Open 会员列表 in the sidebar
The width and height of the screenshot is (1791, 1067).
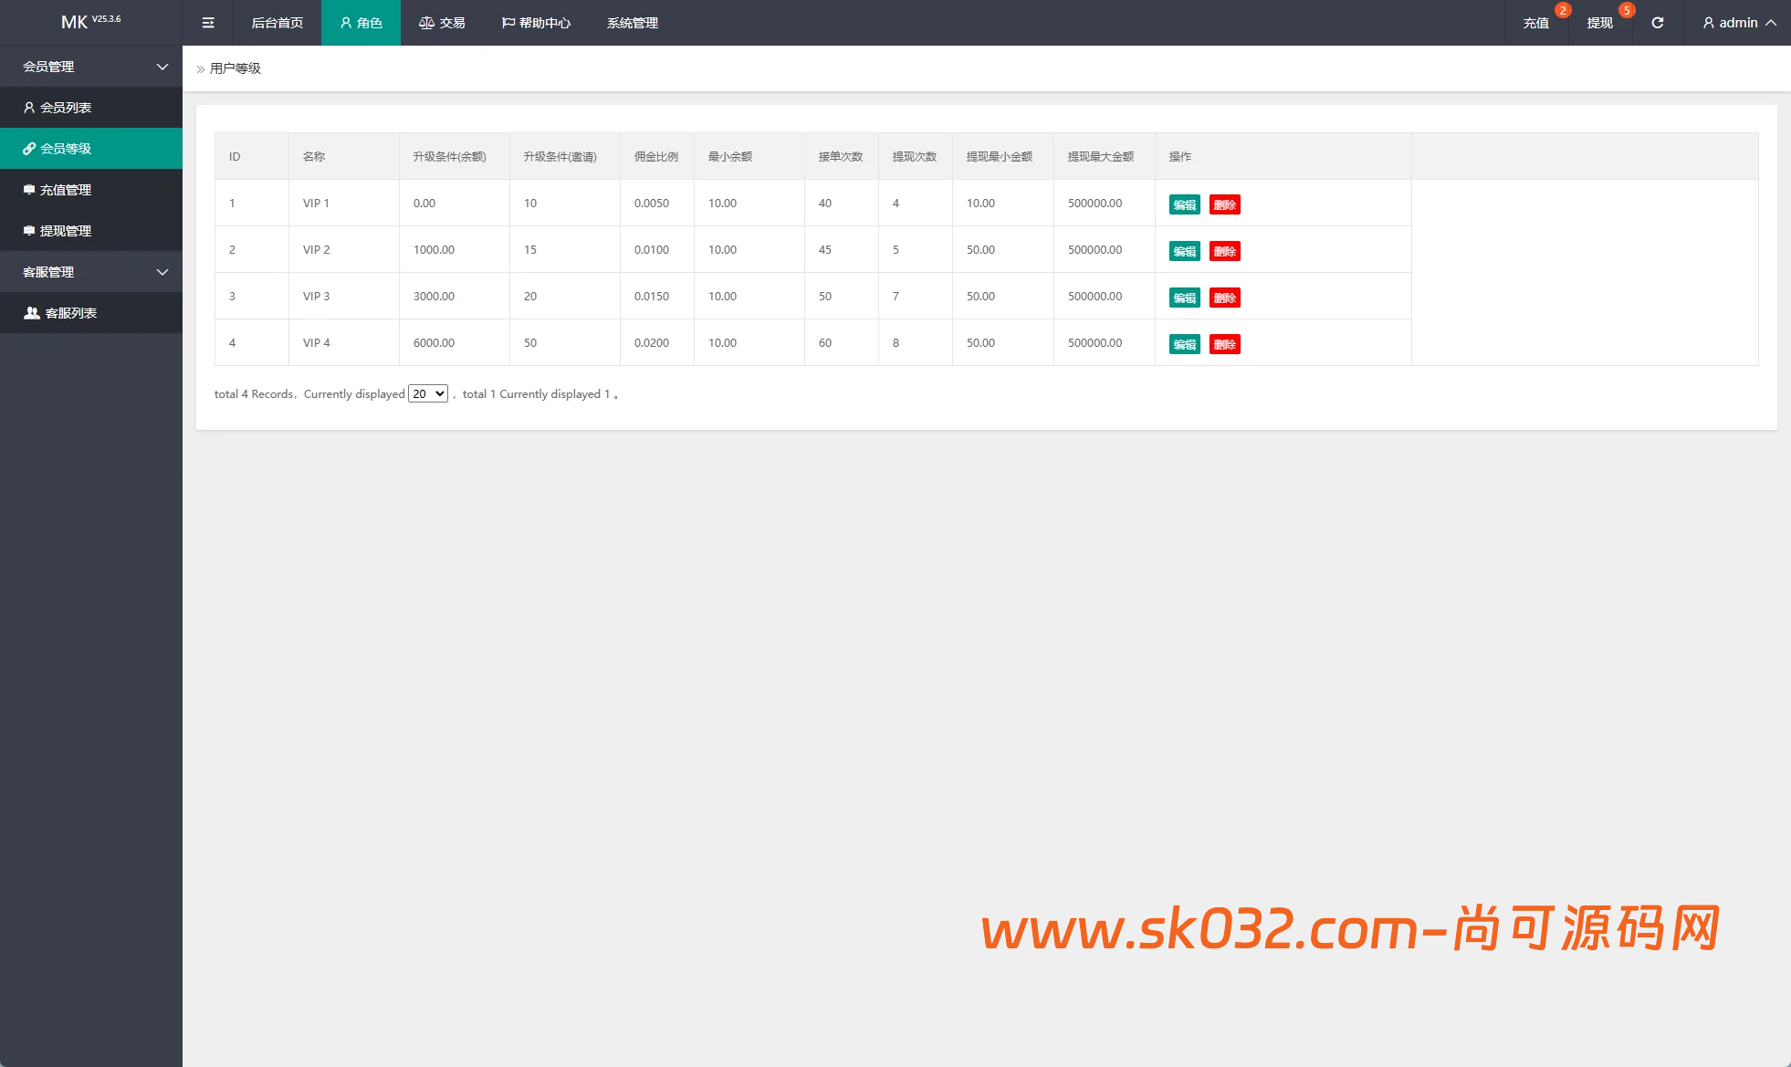66,108
